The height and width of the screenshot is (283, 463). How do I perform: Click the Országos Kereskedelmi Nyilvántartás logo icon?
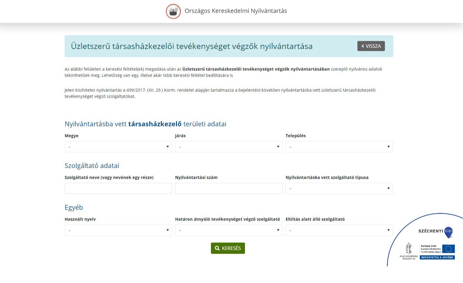[173, 11]
